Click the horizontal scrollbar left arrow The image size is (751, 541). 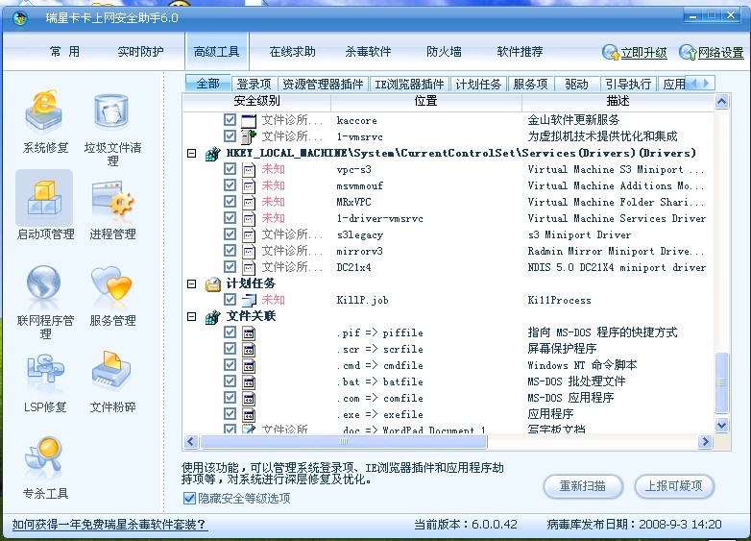pos(191,441)
